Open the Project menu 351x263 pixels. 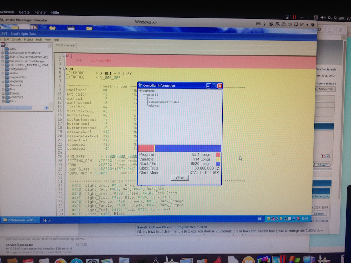click(x=28, y=40)
